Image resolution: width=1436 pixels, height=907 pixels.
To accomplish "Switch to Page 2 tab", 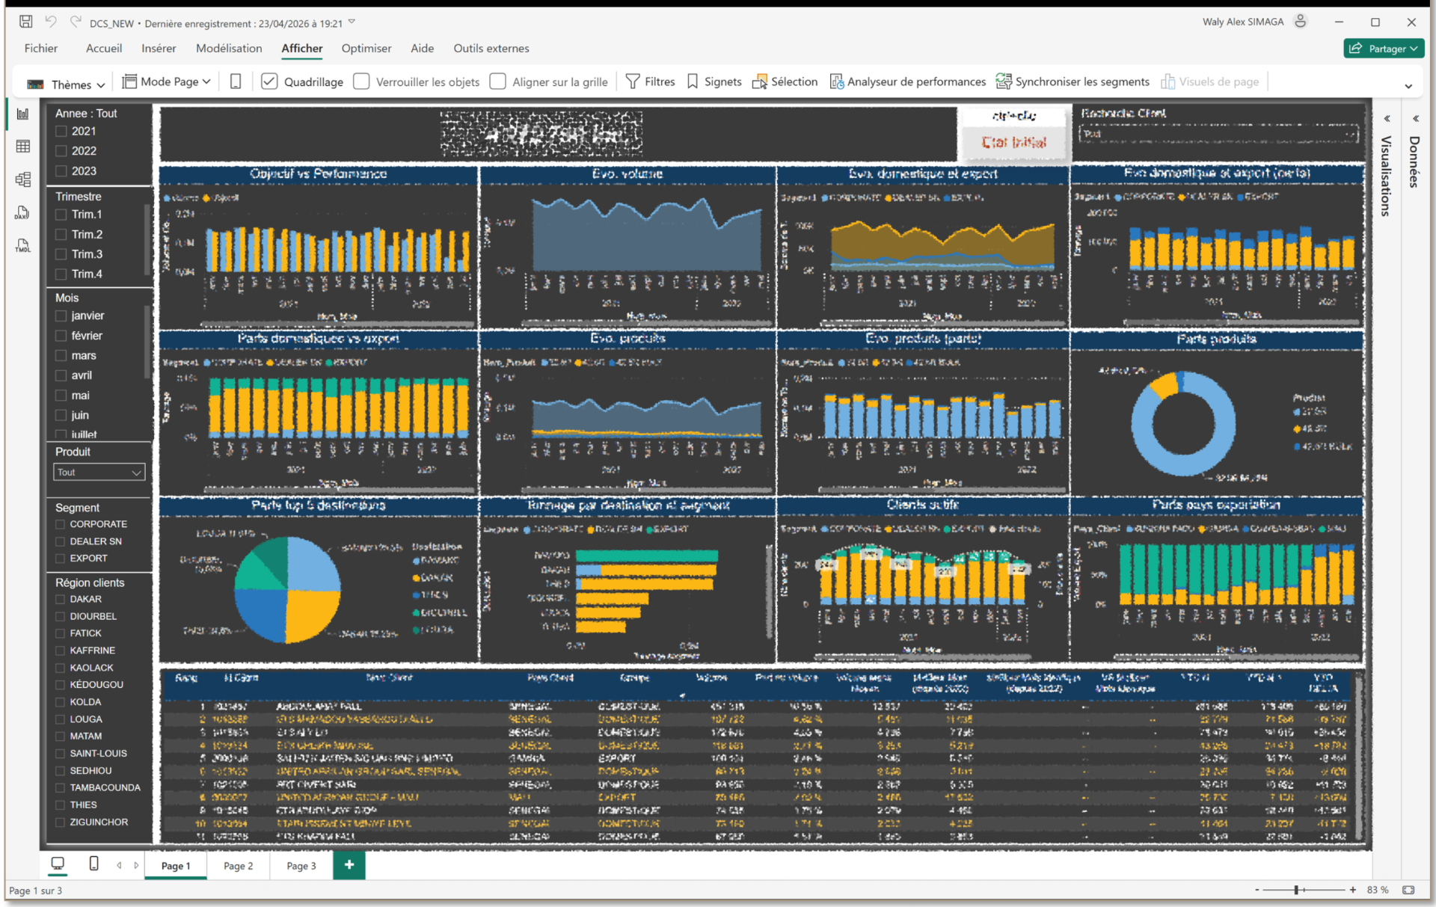I will pos(239,866).
